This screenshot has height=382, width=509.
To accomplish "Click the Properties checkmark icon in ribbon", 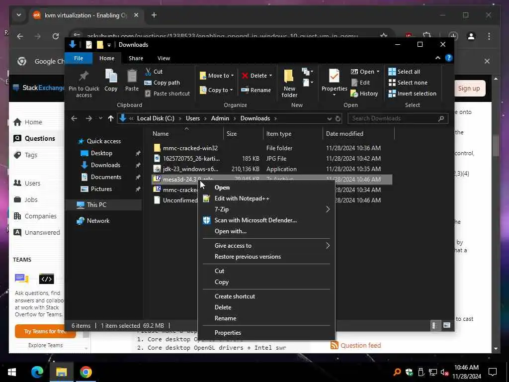I will point(334,76).
